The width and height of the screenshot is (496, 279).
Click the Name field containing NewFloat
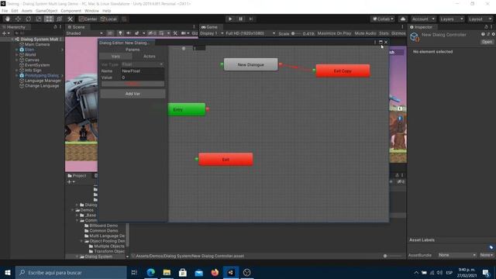pos(143,71)
